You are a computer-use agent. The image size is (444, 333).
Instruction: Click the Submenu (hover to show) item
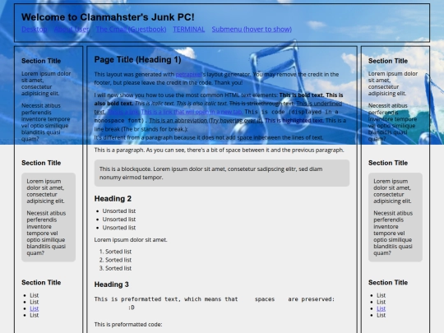click(252, 29)
